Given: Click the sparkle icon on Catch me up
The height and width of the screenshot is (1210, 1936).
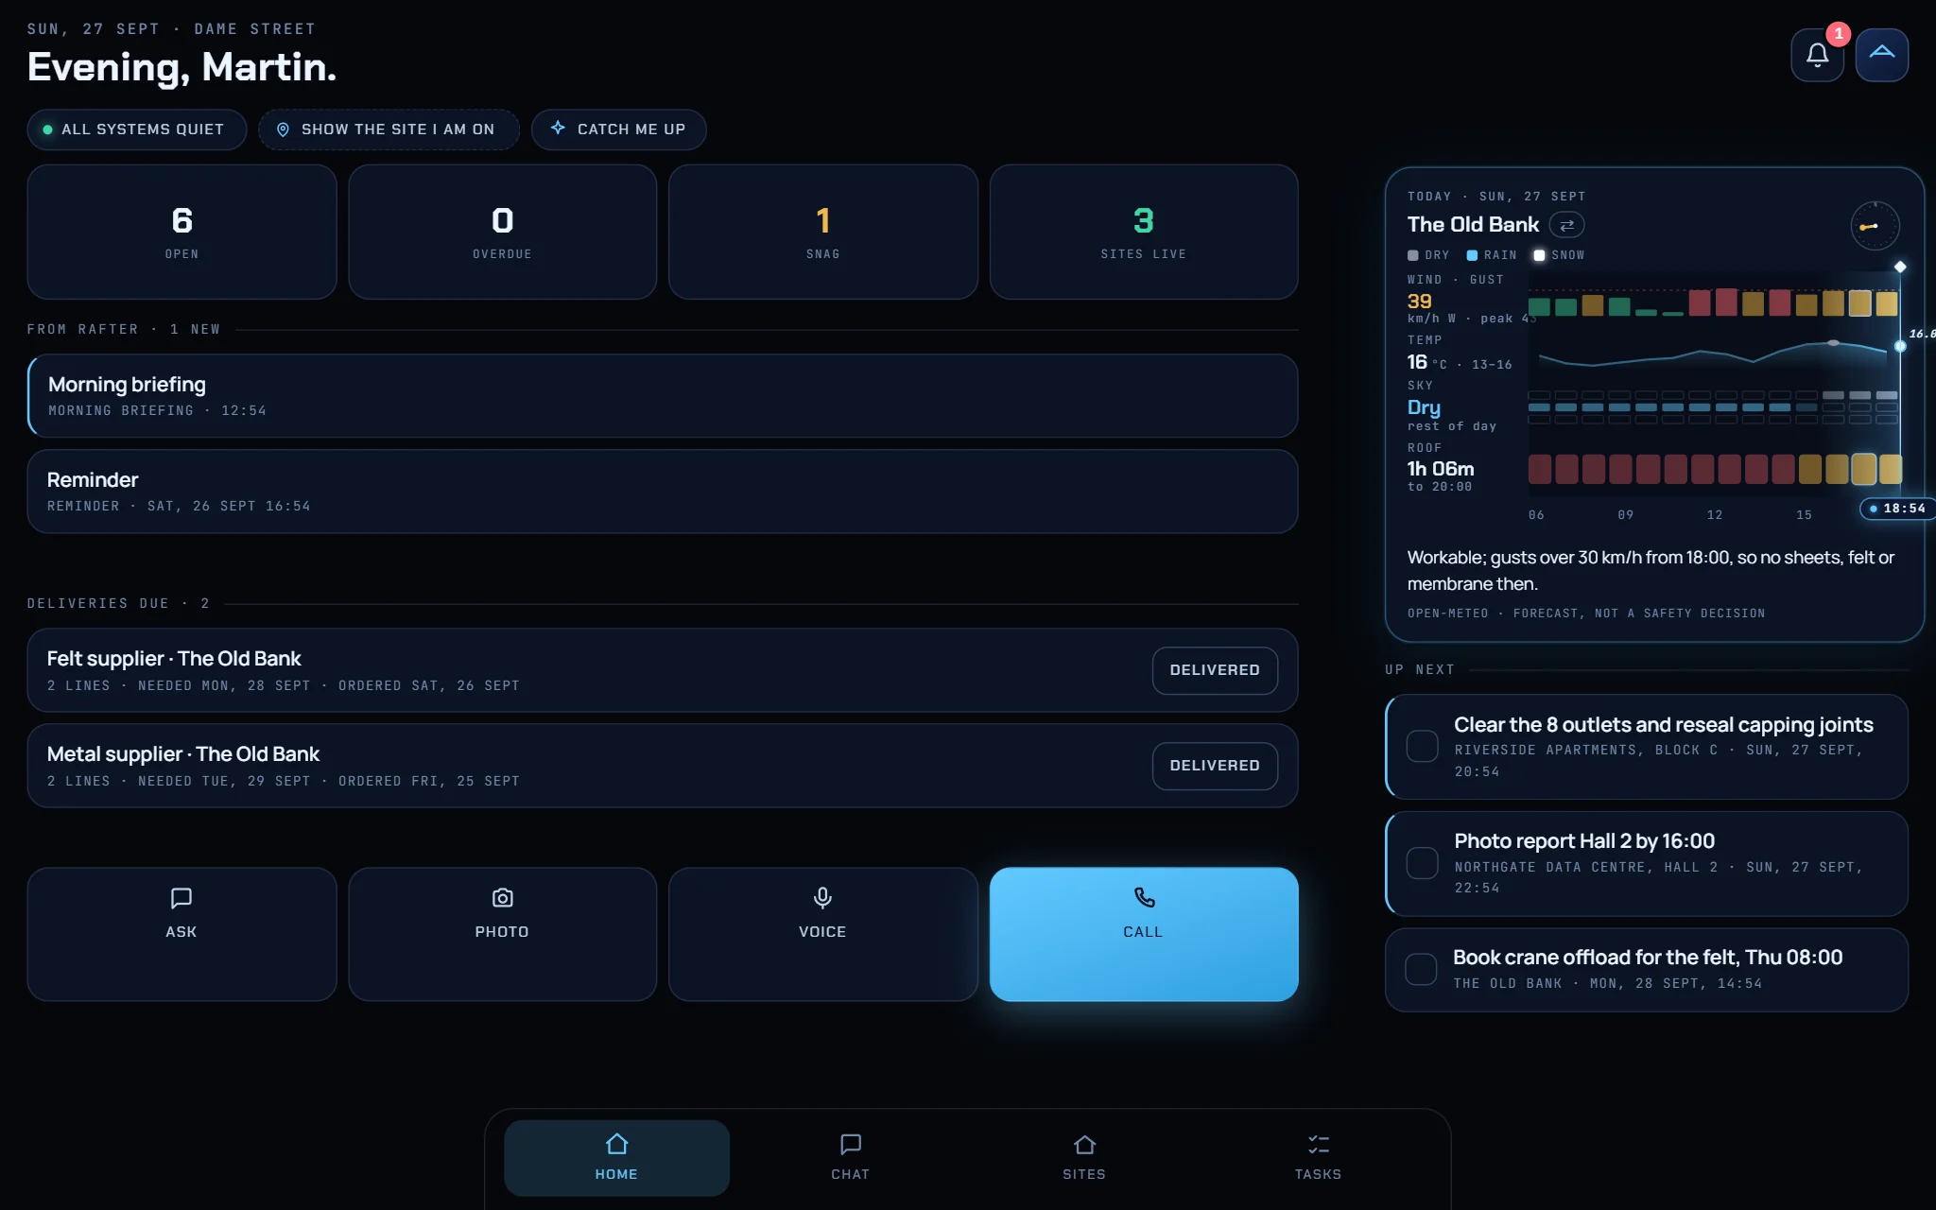Looking at the screenshot, I should coord(558,129).
